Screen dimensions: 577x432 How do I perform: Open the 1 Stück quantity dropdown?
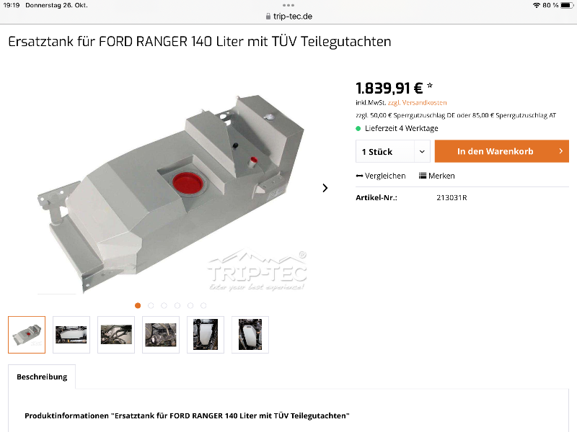[x=392, y=151]
